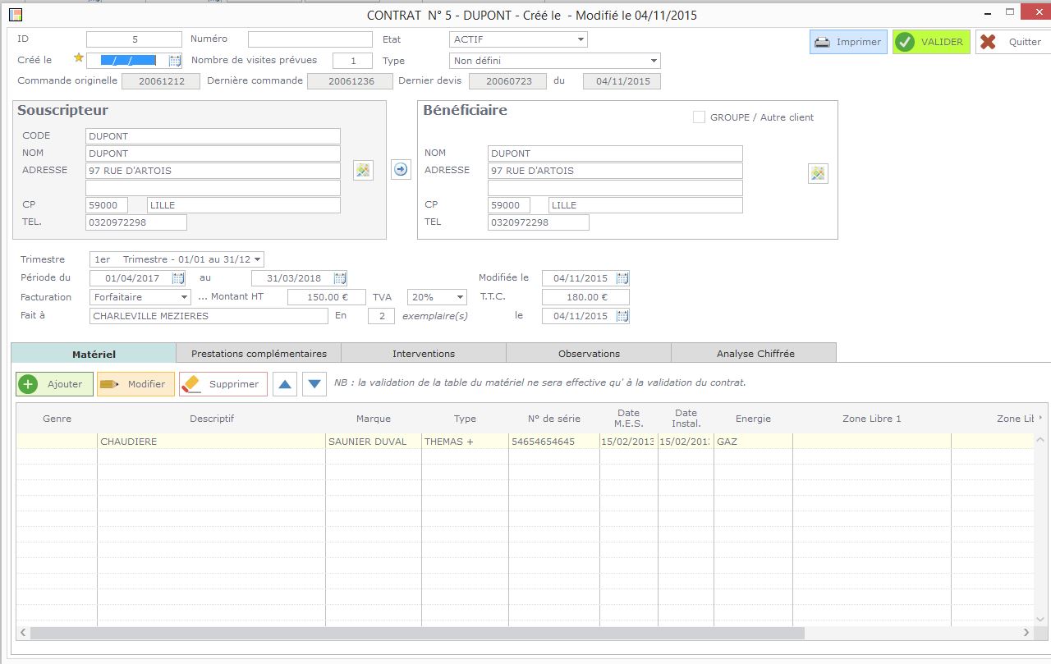The width and height of the screenshot is (1051, 664).
Task: Open the Souscripteur address map icon
Action: [x=363, y=170]
